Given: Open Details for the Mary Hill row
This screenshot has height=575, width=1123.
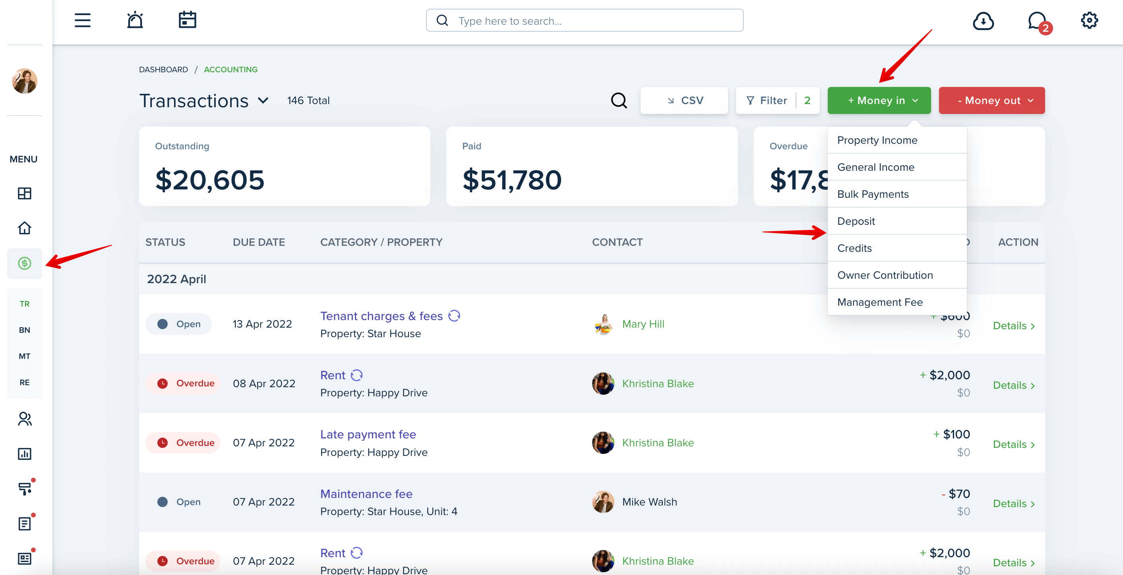Looking at the screenshot, I should point(1014,326).
